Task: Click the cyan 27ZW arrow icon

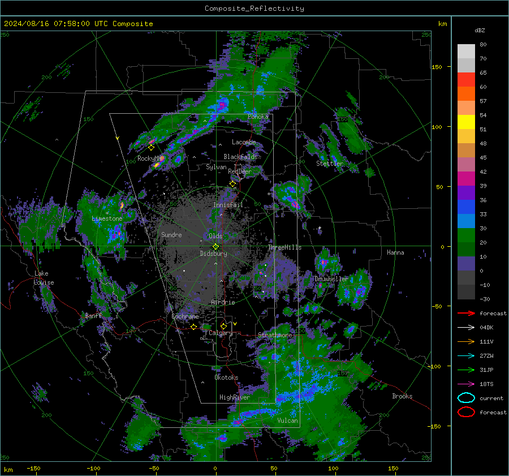Action: click(466, 356)
